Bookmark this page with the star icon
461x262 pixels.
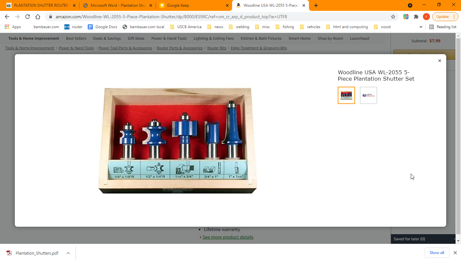click(393, 17)
